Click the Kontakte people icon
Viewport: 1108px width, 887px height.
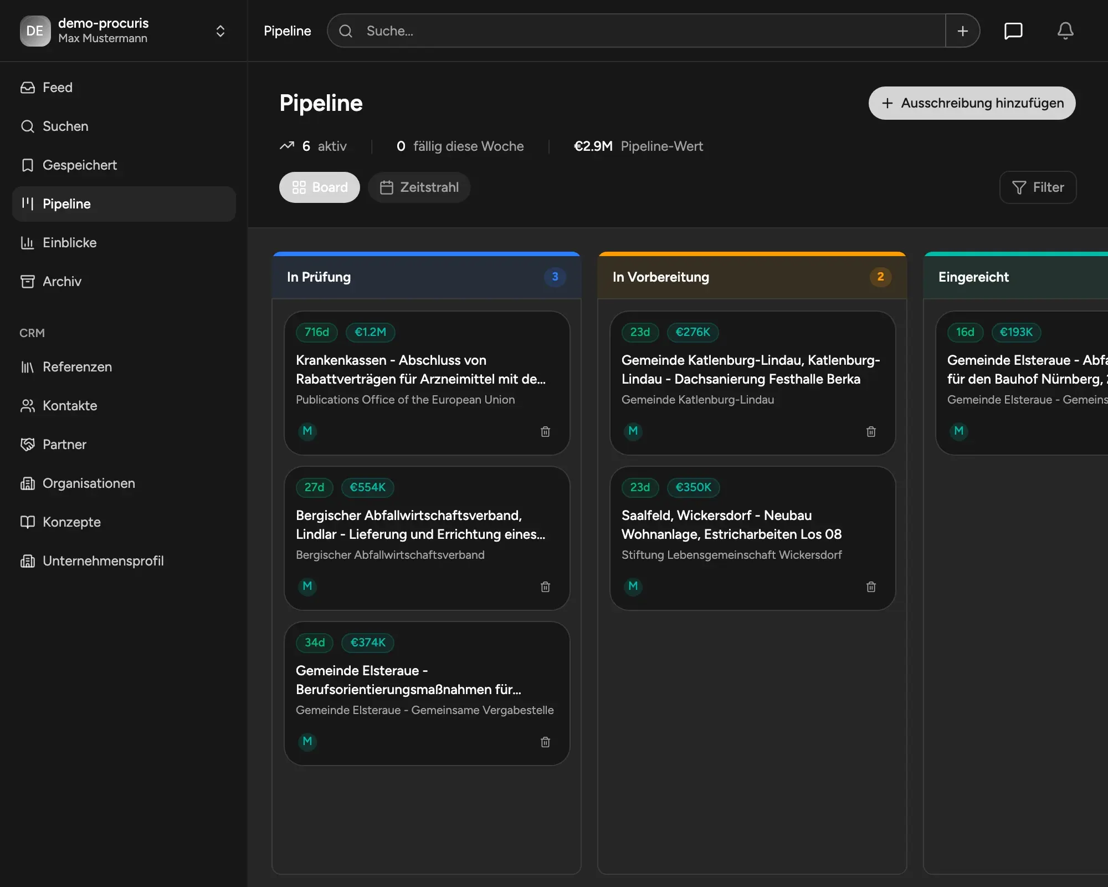[27, 406]
